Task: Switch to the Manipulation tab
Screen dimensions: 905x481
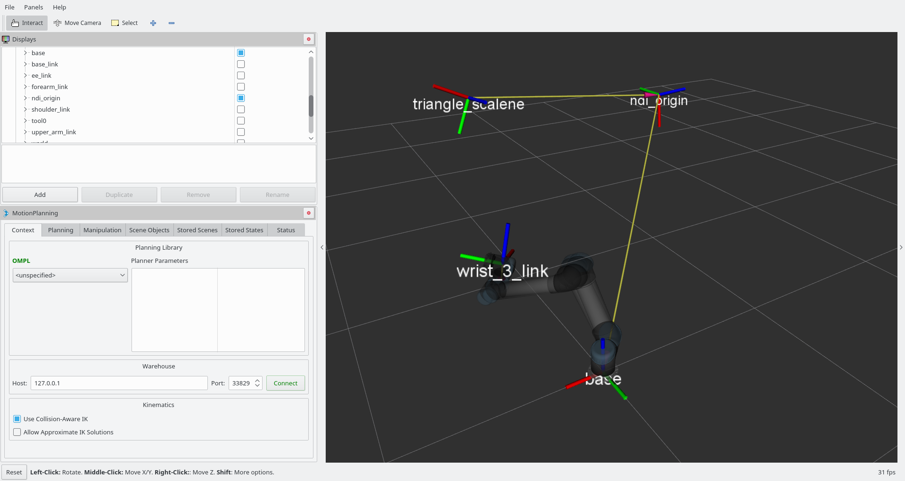Action: tap(102, 230)
